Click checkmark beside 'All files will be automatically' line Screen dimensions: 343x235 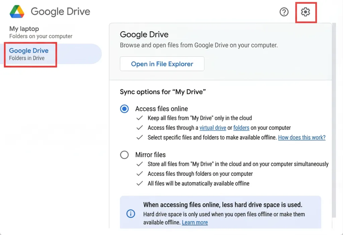point(140,184)
